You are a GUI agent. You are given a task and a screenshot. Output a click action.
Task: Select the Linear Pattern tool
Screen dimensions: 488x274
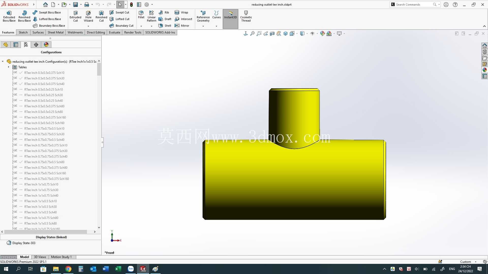[x=151, y=16]
